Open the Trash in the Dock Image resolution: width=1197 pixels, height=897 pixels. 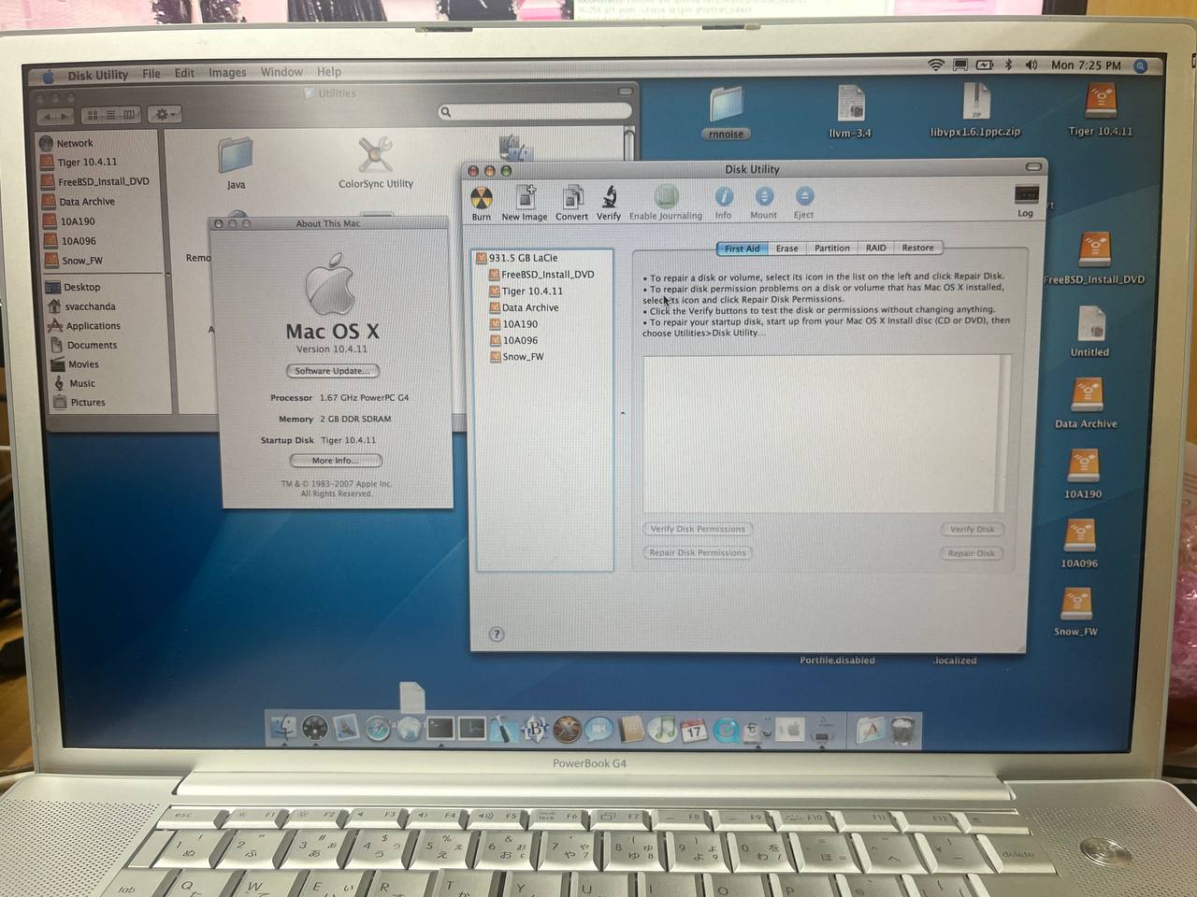(x=902, y=729)
